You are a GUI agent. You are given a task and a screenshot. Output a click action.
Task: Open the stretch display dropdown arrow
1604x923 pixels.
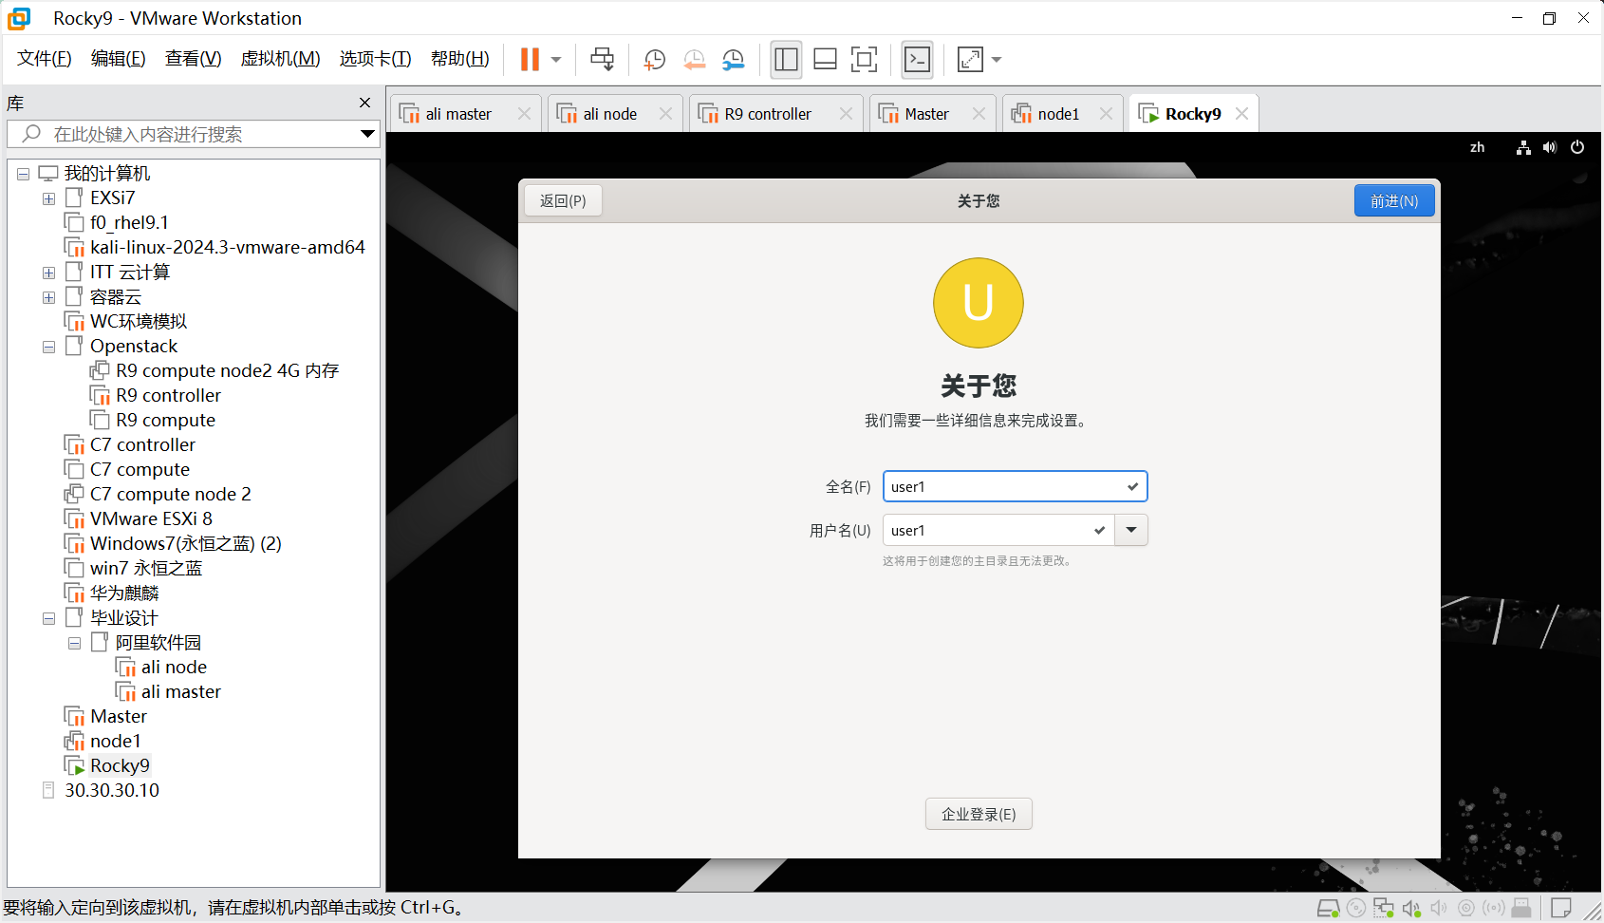(x=997, y=60)
